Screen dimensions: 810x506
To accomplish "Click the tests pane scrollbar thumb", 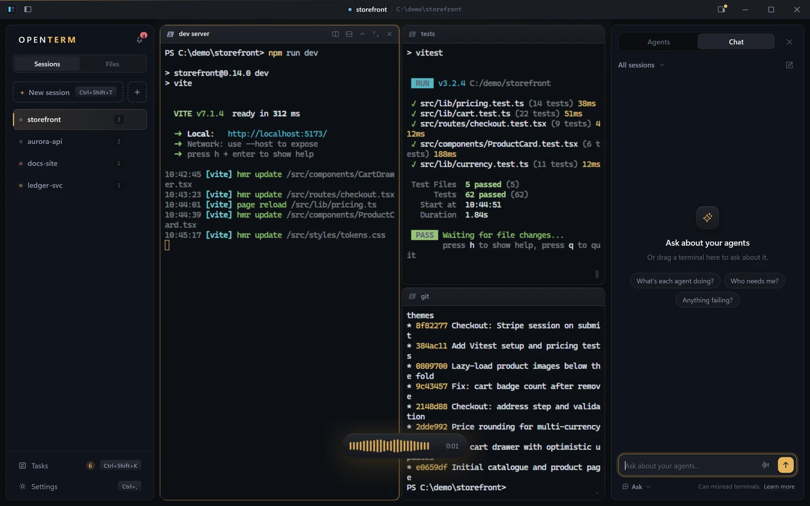I will pos(597,274).
